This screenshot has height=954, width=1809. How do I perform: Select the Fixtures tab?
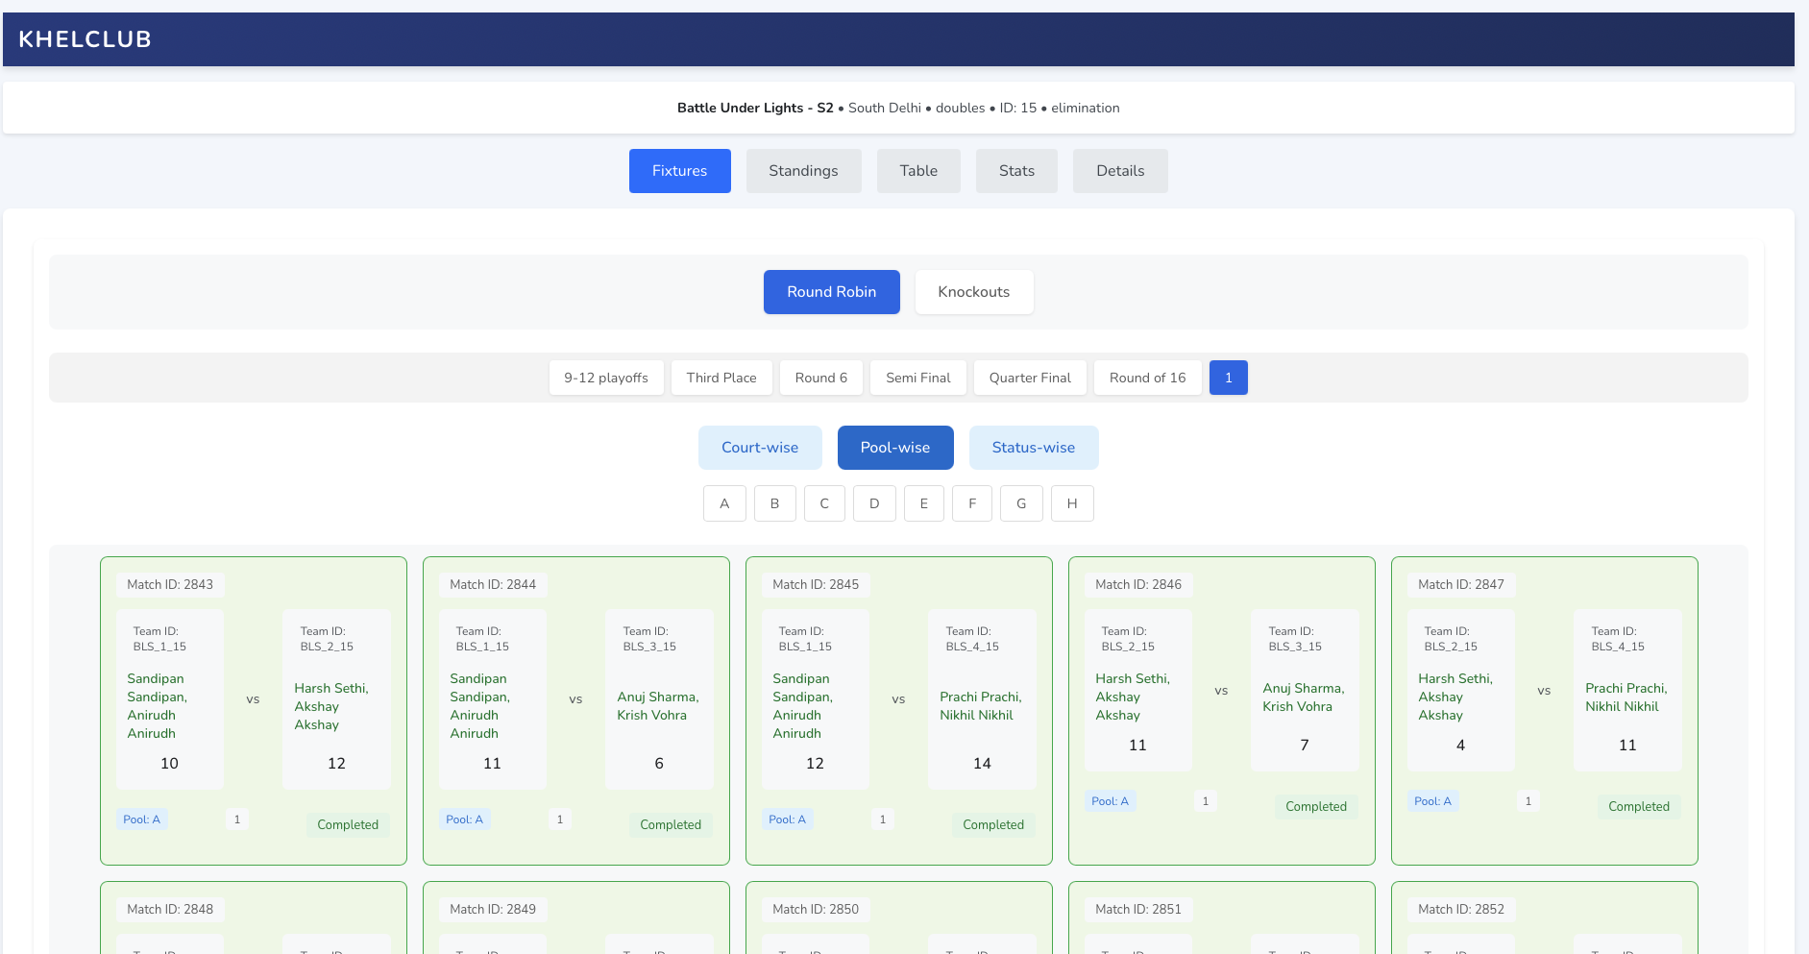click(x=679, y=171)
